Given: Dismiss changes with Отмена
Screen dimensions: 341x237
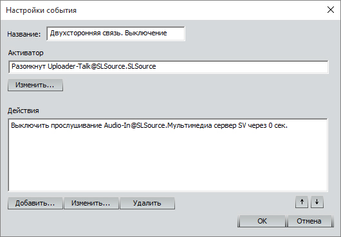Looking at the screenshot, I should tap(309, 221).
